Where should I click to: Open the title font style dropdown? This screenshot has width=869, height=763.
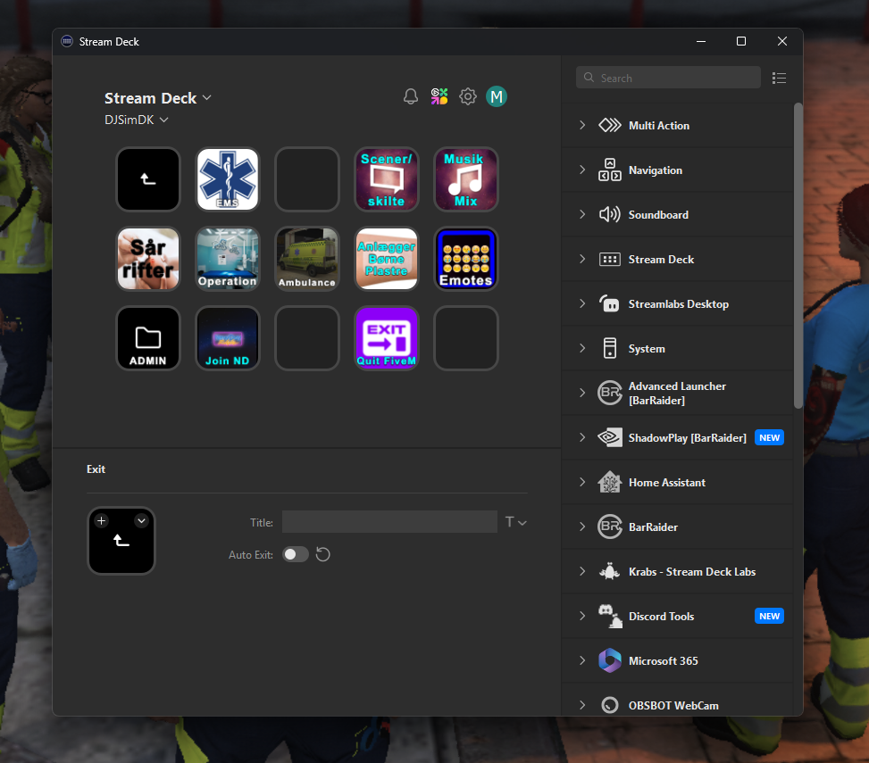click(516, 521)
